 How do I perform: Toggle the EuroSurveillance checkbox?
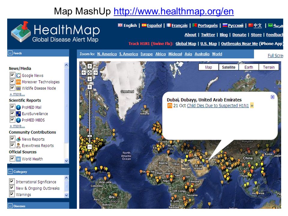point(12,113)
